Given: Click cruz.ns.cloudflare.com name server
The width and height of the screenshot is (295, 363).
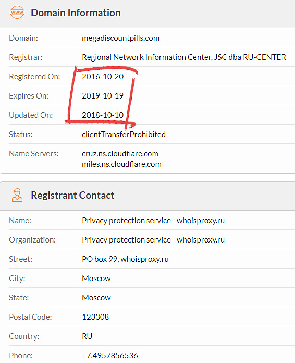Looking at the screenshot, I should tap(120, 154).
